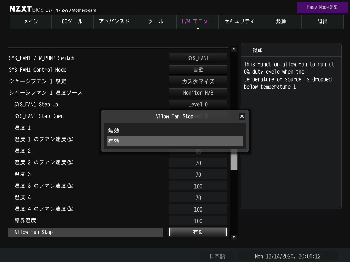The height and width of the screenshot is (262, 350).
Task: Select the 温度 2 のファン速度(%) label
Action: click(x=44, y=162)
